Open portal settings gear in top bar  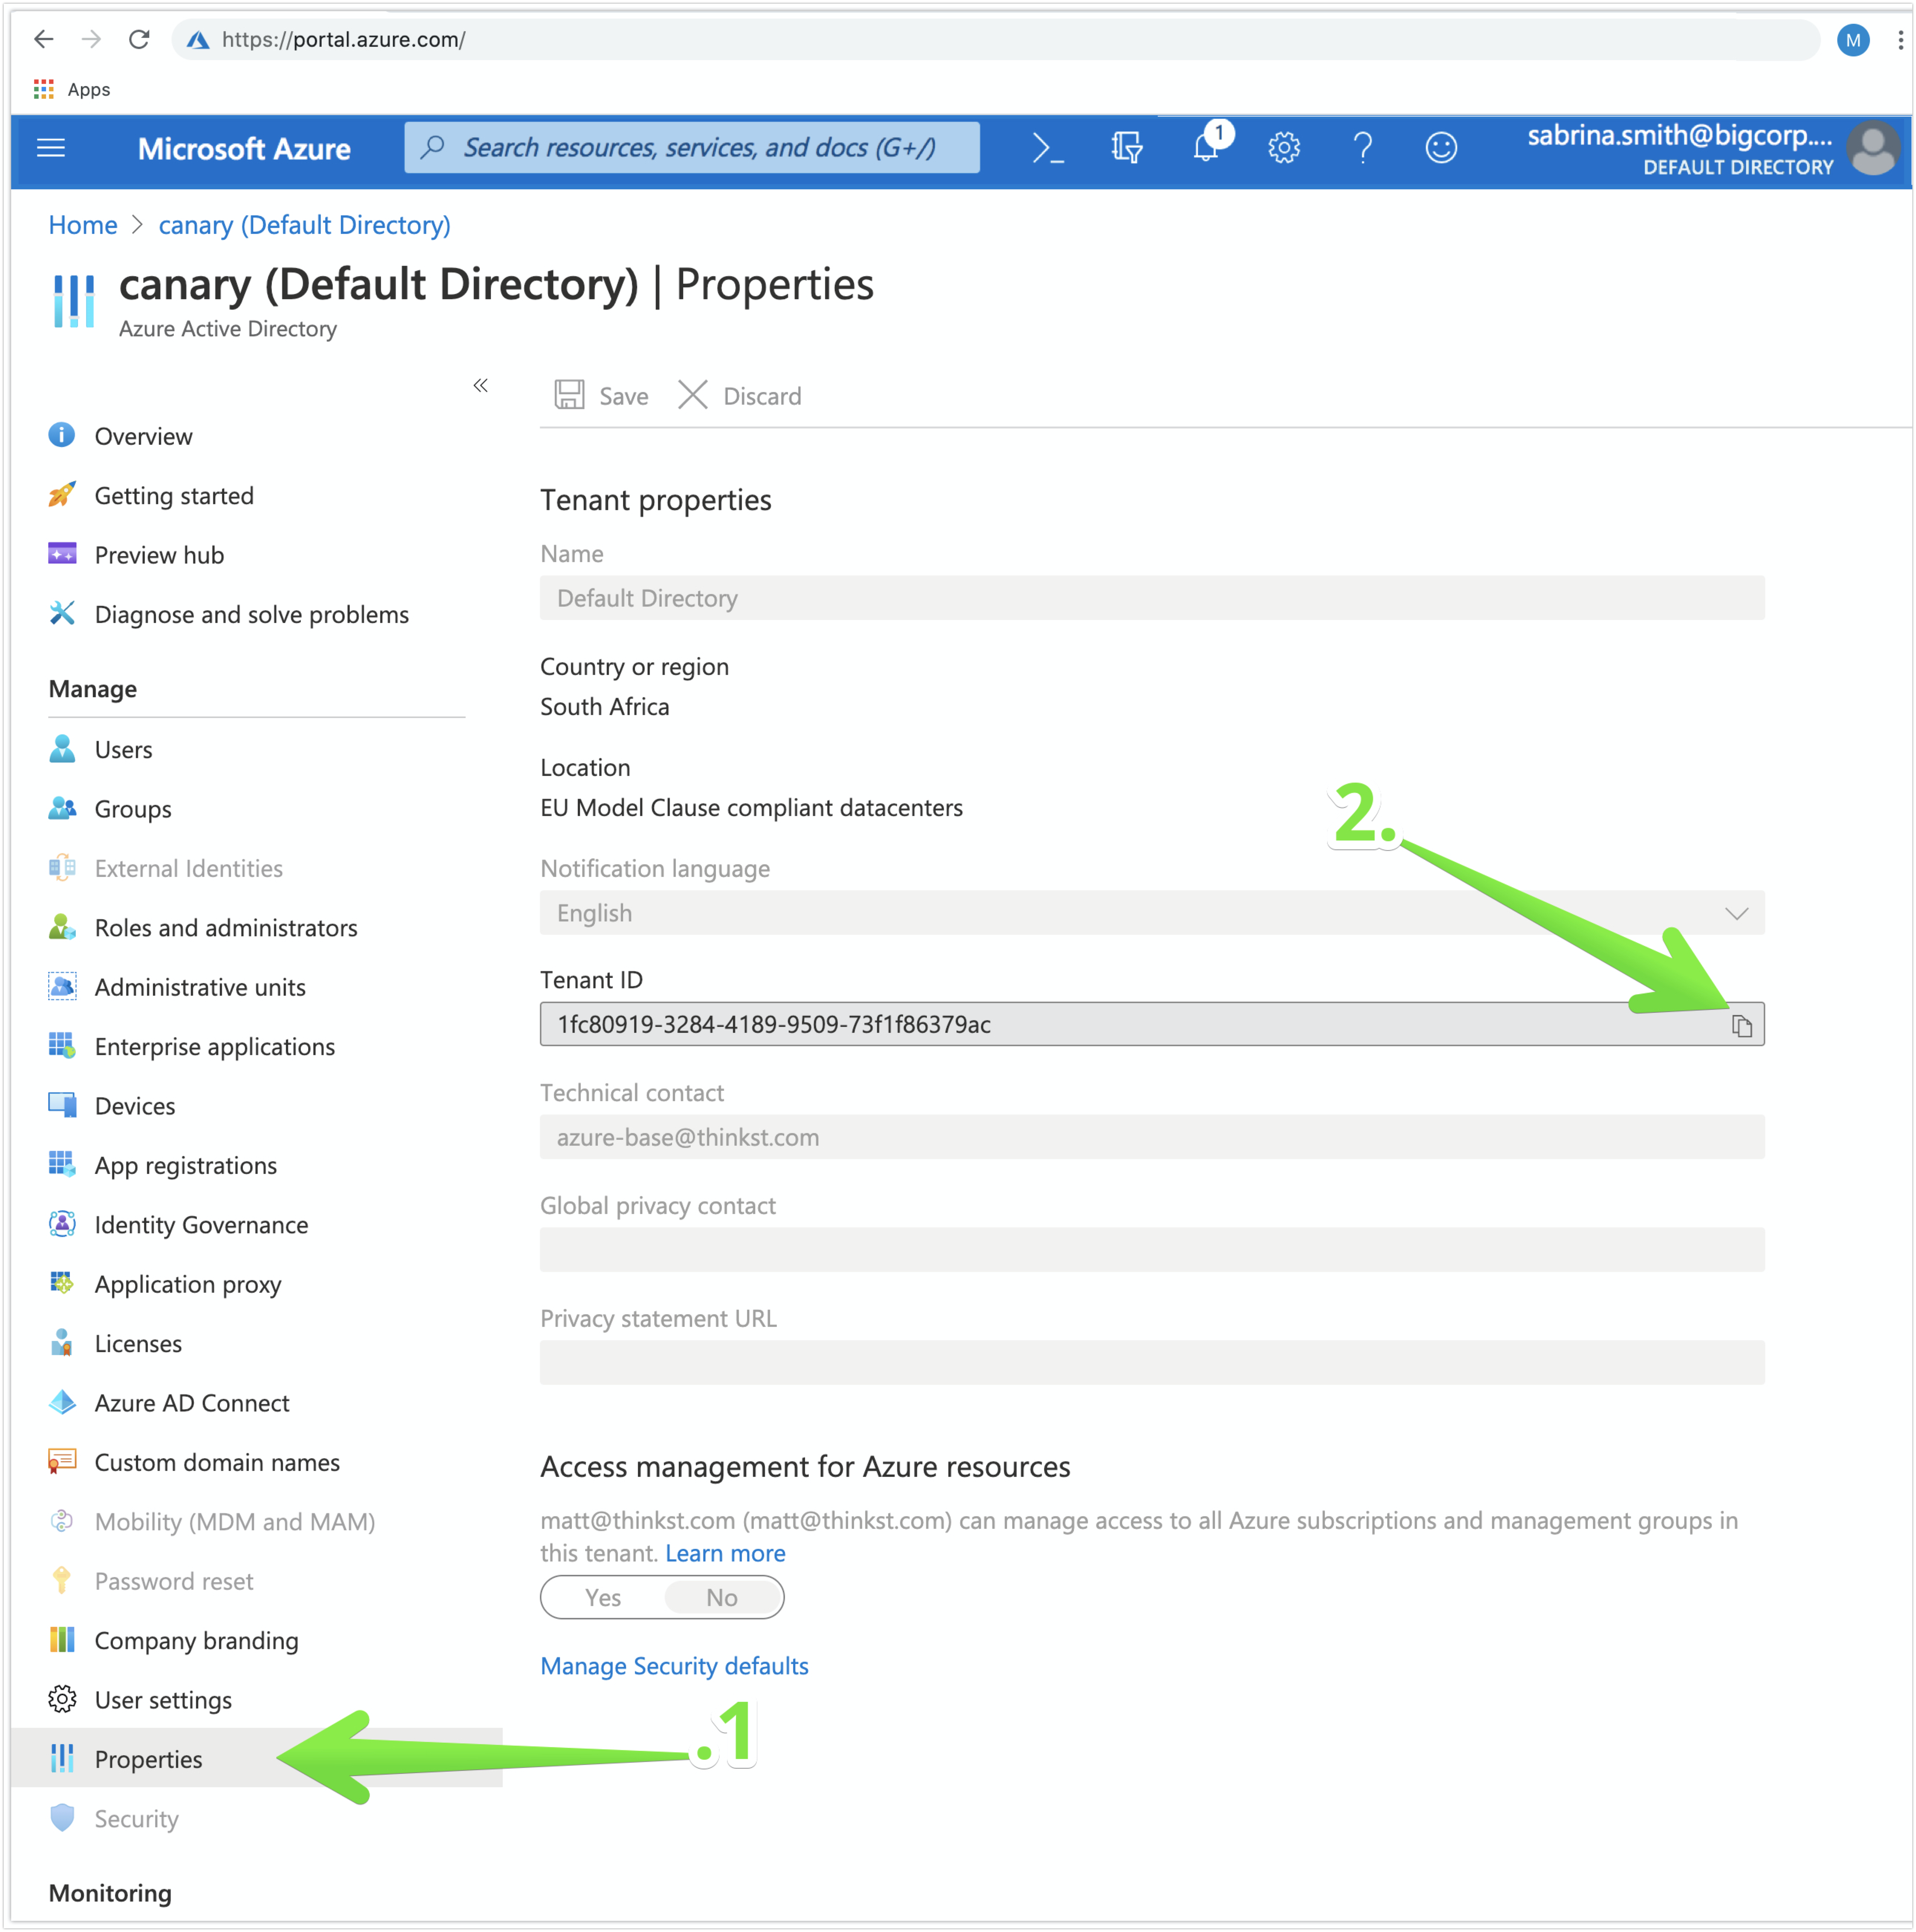pyautogui.click(x=1284, y=148)
